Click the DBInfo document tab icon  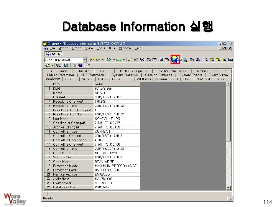pyautogui.click(x=48, y=54)
